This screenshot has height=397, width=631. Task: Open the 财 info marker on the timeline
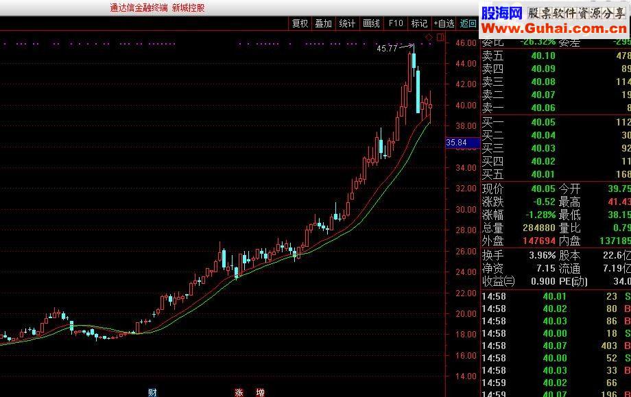click(152, 393)
